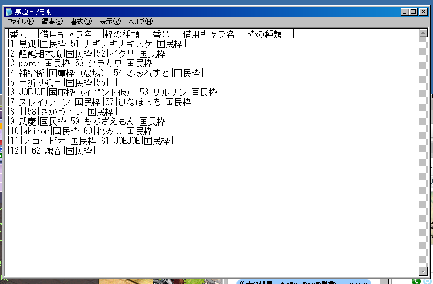Open the 書式(O) menu

81,22
